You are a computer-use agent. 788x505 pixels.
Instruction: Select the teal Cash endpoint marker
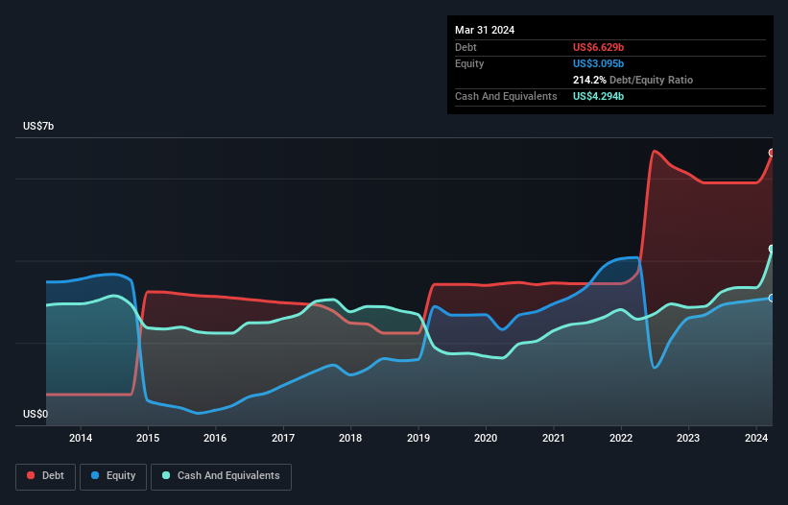click(772, 249)
